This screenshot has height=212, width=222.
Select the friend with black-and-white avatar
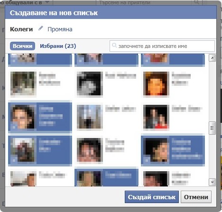click(x=106, y=83)
